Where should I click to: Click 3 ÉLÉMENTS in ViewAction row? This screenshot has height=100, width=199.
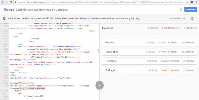188,52
